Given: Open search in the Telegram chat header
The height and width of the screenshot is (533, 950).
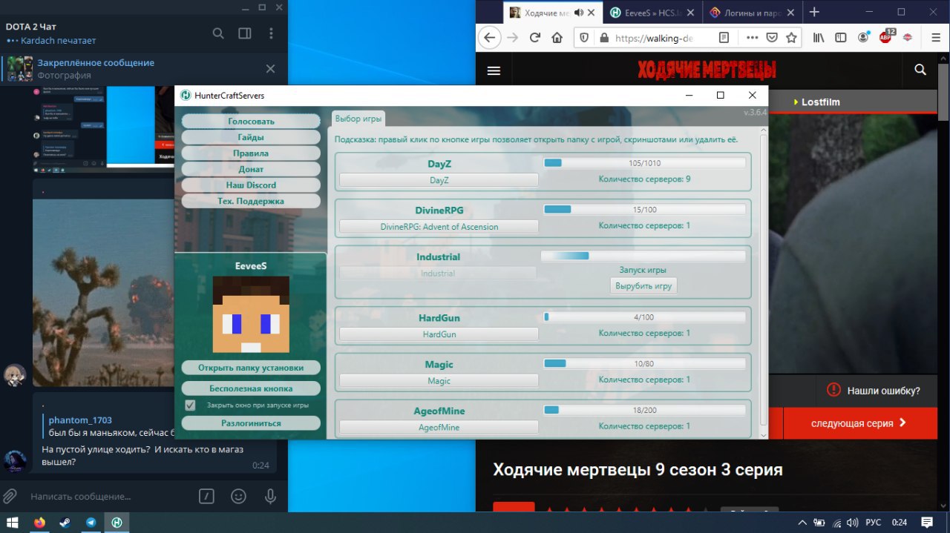Looking at the screenshot, I should tap(218, 33).
